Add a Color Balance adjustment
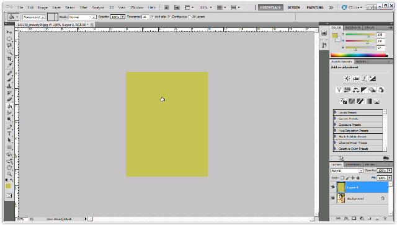Image resolution: width=397 pixels, height=225 pixels. (355, 90)
